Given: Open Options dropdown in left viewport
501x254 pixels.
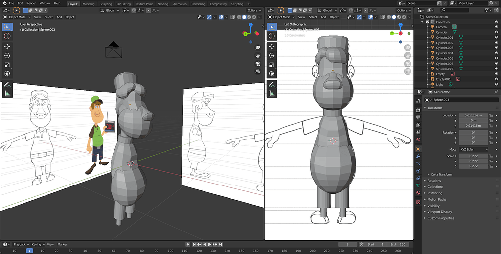Looking at the screenshot, I should pyautogui.click(x=254, y=11).
